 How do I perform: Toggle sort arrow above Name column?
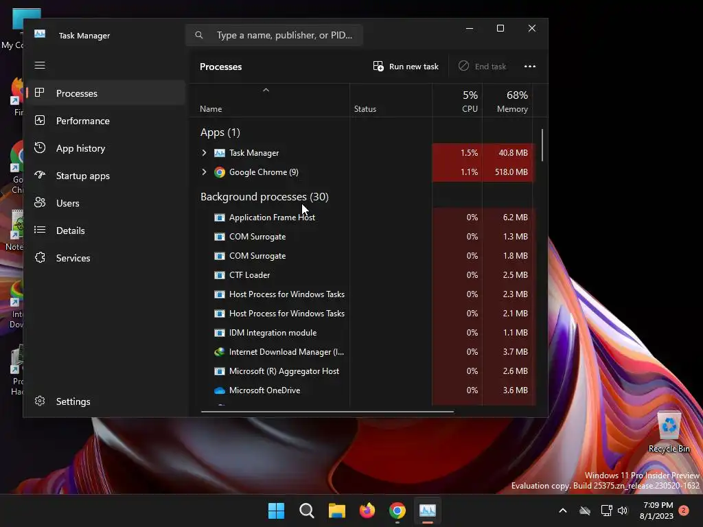point(266,90)
